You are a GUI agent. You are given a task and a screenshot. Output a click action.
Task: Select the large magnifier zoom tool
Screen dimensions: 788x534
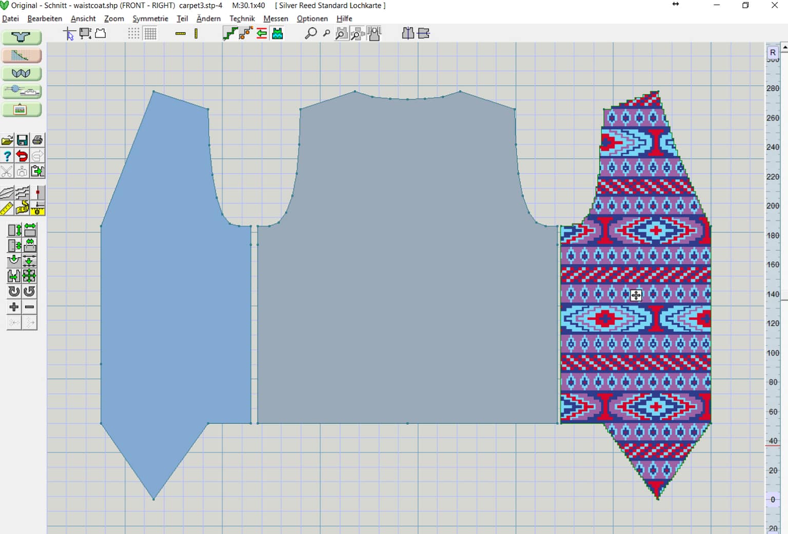pyautogui.click(x=310, y=34)
